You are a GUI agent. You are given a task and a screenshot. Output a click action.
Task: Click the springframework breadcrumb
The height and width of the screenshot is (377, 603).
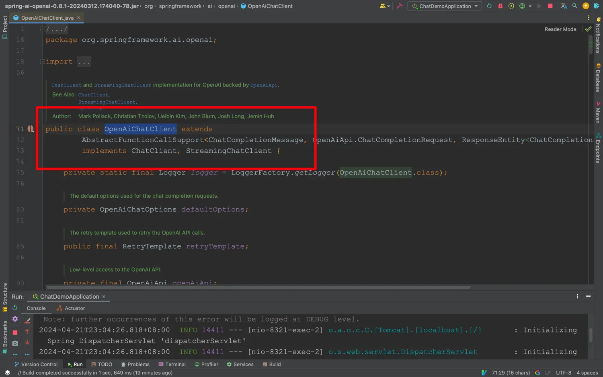tap(180, 6)
